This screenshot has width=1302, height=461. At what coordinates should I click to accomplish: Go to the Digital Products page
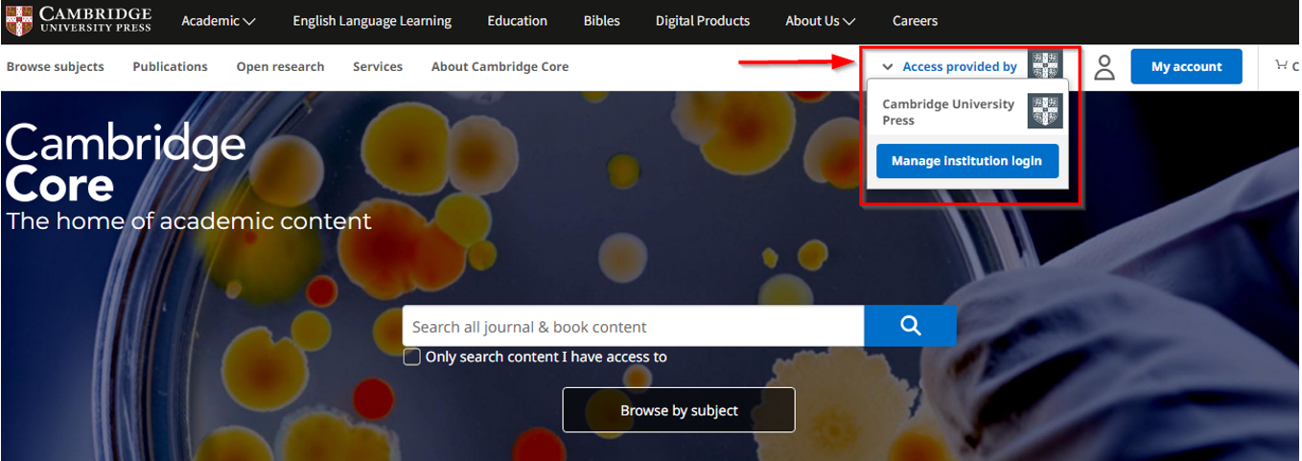pyautogui.click(x=703, y=21)
